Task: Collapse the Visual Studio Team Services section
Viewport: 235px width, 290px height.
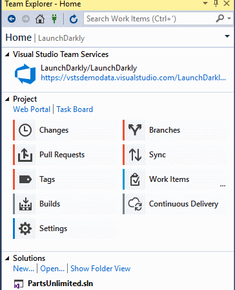Action: (x=7, y=54)
